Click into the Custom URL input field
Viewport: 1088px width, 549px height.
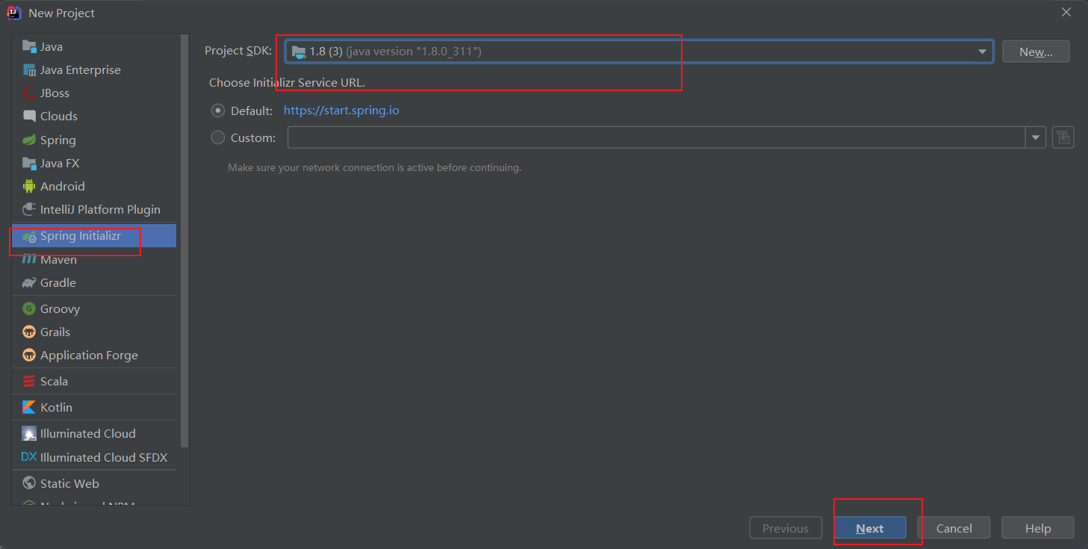[x=657, y=137]
